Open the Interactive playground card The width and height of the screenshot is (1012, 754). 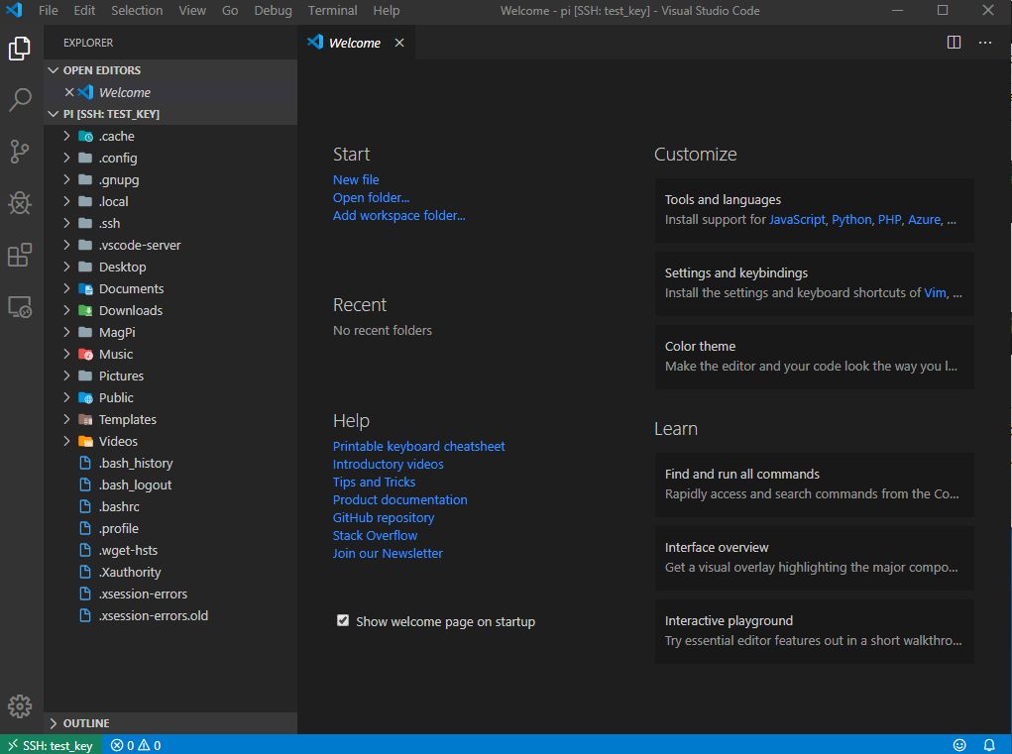coord(814,631)
